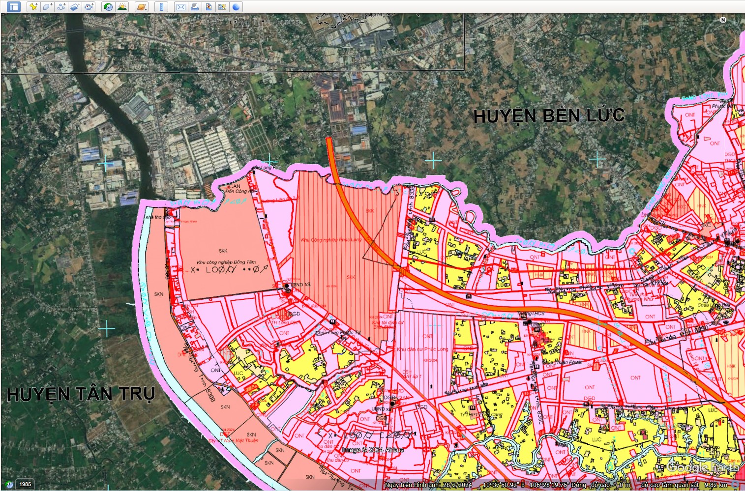Click the Google Earth logo watermark

tap(703, 467)
